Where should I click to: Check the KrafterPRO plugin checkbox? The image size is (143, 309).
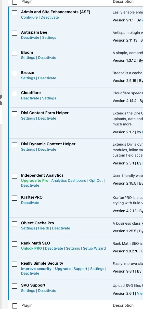point(15,198)
